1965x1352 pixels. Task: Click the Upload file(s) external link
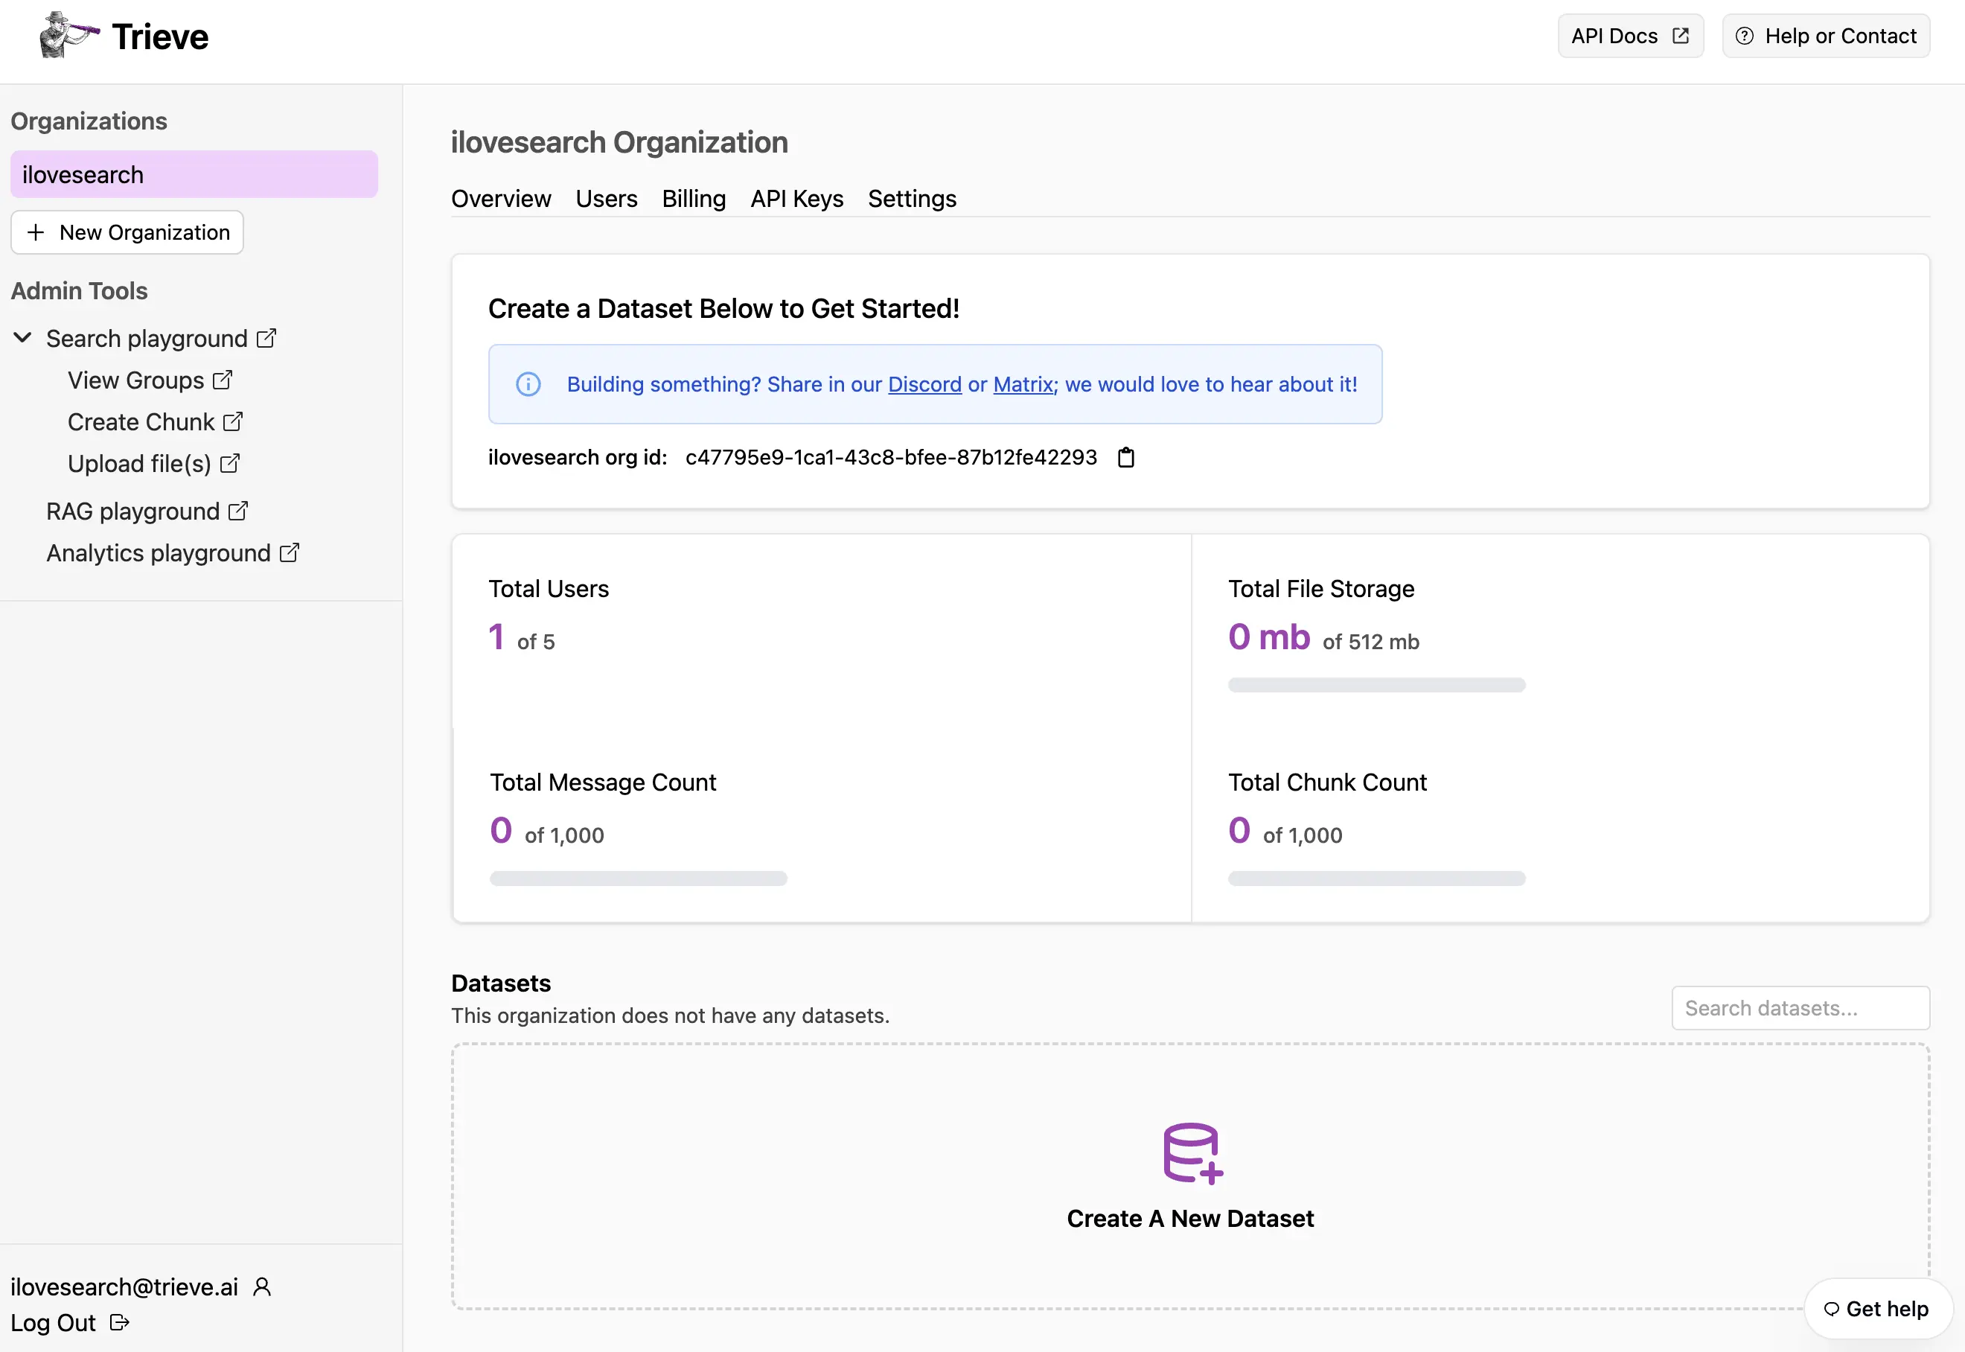[x=156, y=463]
